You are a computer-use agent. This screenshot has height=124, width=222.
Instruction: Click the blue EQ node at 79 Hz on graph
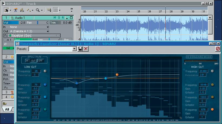tap(77, 83)
